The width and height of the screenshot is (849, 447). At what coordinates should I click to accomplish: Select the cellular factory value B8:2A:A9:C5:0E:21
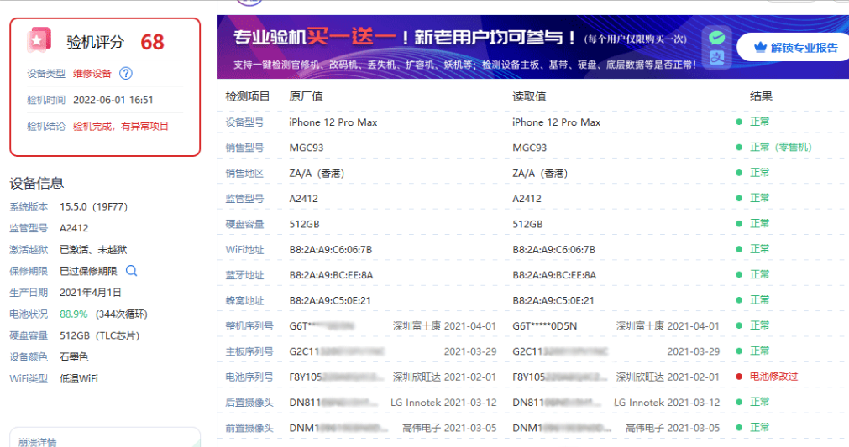(330, 300)
